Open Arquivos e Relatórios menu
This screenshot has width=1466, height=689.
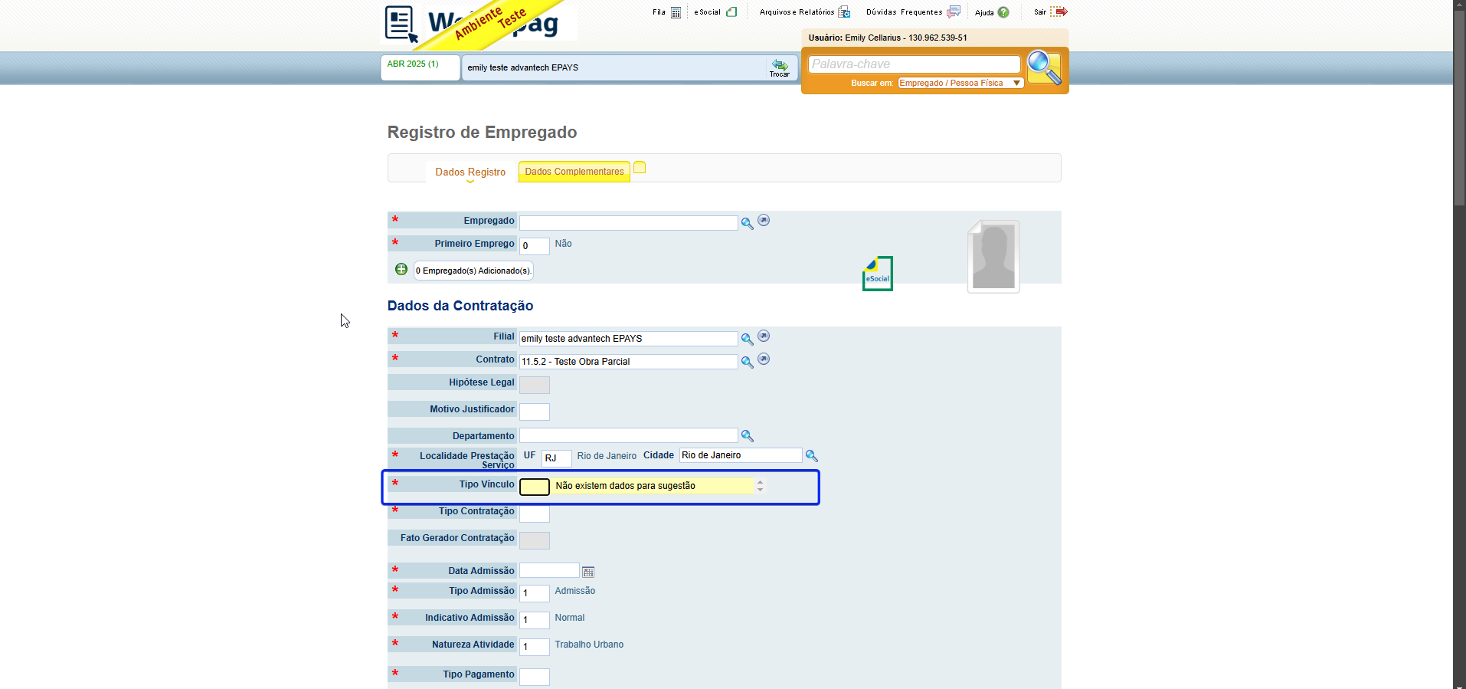[804, 12]
